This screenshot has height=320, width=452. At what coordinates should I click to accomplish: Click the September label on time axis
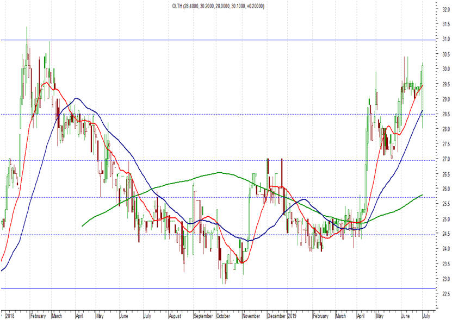point(203,316)
